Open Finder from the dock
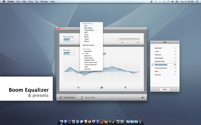Viewport: 201px width, 125px height. click(61, 121)
